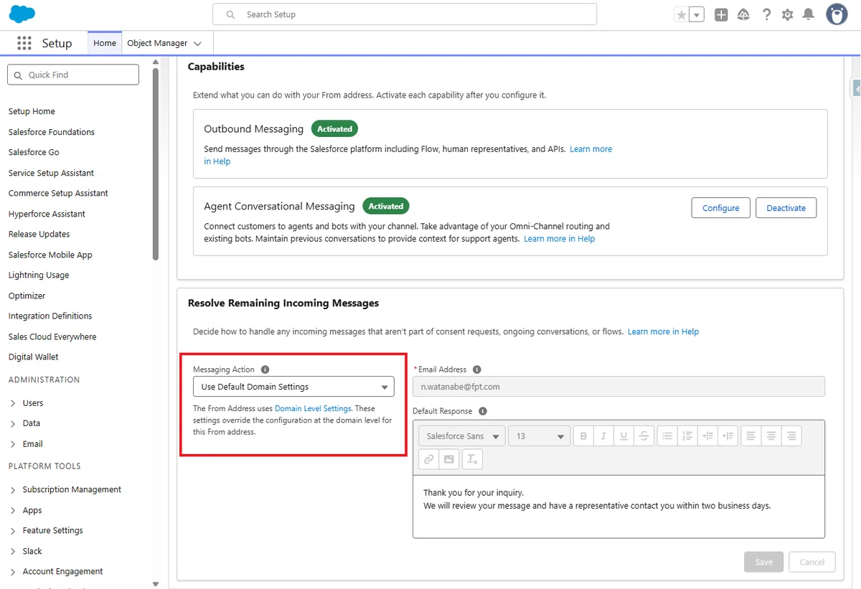Open the Salesforce Sans font dropdown
The width and height of the screenshot is (861, 589).
point(462,436)
